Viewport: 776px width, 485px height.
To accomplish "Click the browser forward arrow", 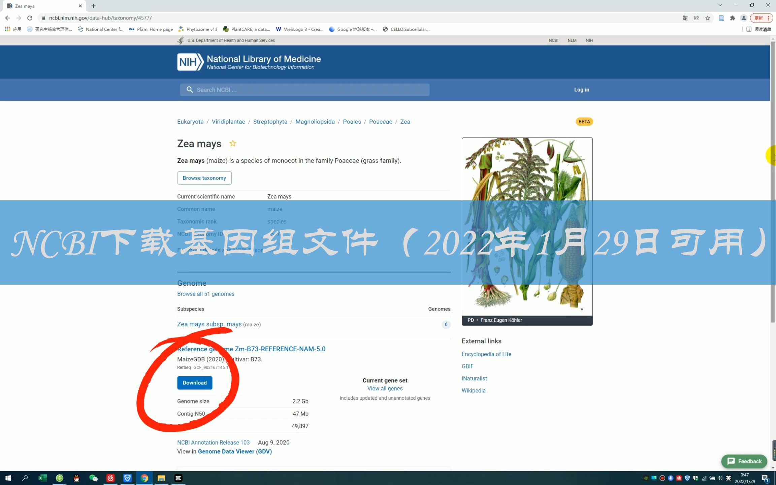I will point(19,18).
